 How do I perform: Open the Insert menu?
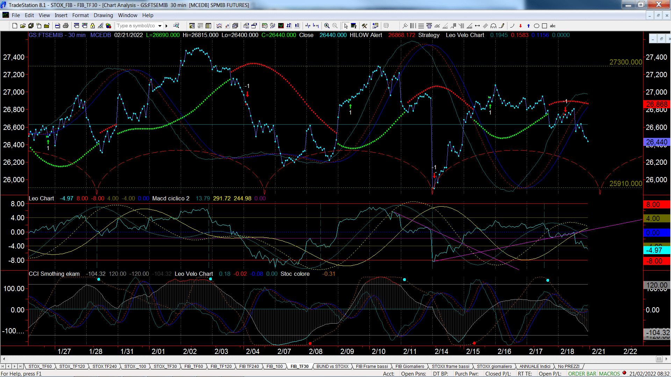click(x=61, y=15)
